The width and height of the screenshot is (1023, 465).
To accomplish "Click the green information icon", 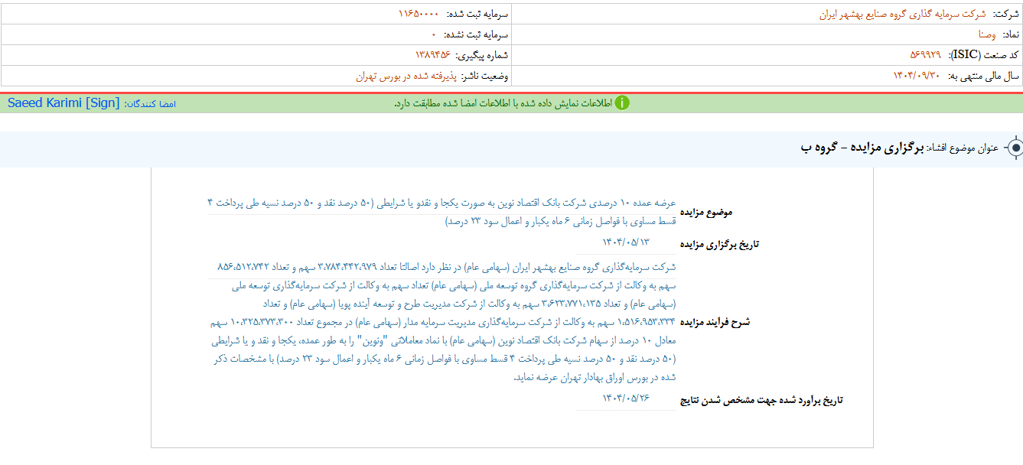I will [x=624, y=102].
